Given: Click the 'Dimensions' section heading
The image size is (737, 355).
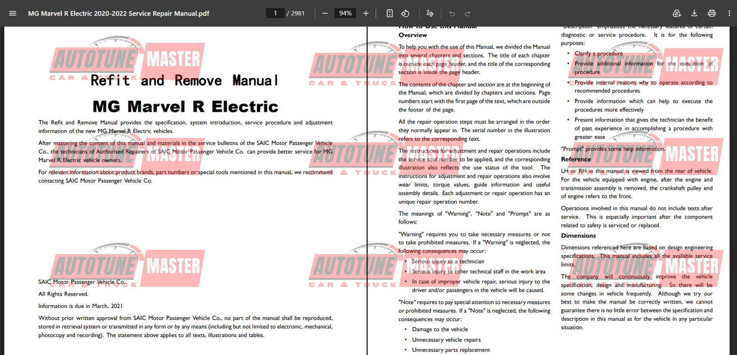Looking at the screenshot, I should pyautogui.click(x=578, y=236).
